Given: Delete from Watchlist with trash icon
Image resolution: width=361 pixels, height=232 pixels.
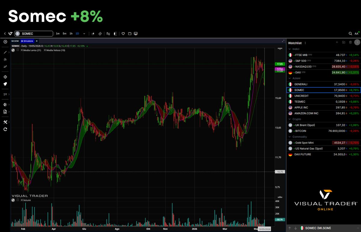Looking at the screenshot, I should [350, 42].
